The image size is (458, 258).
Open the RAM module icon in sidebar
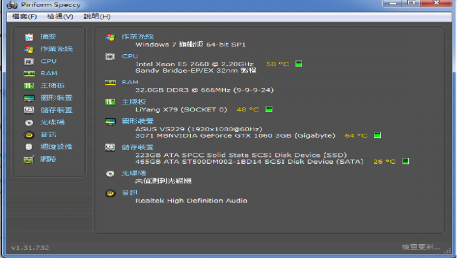click(29, 73)
